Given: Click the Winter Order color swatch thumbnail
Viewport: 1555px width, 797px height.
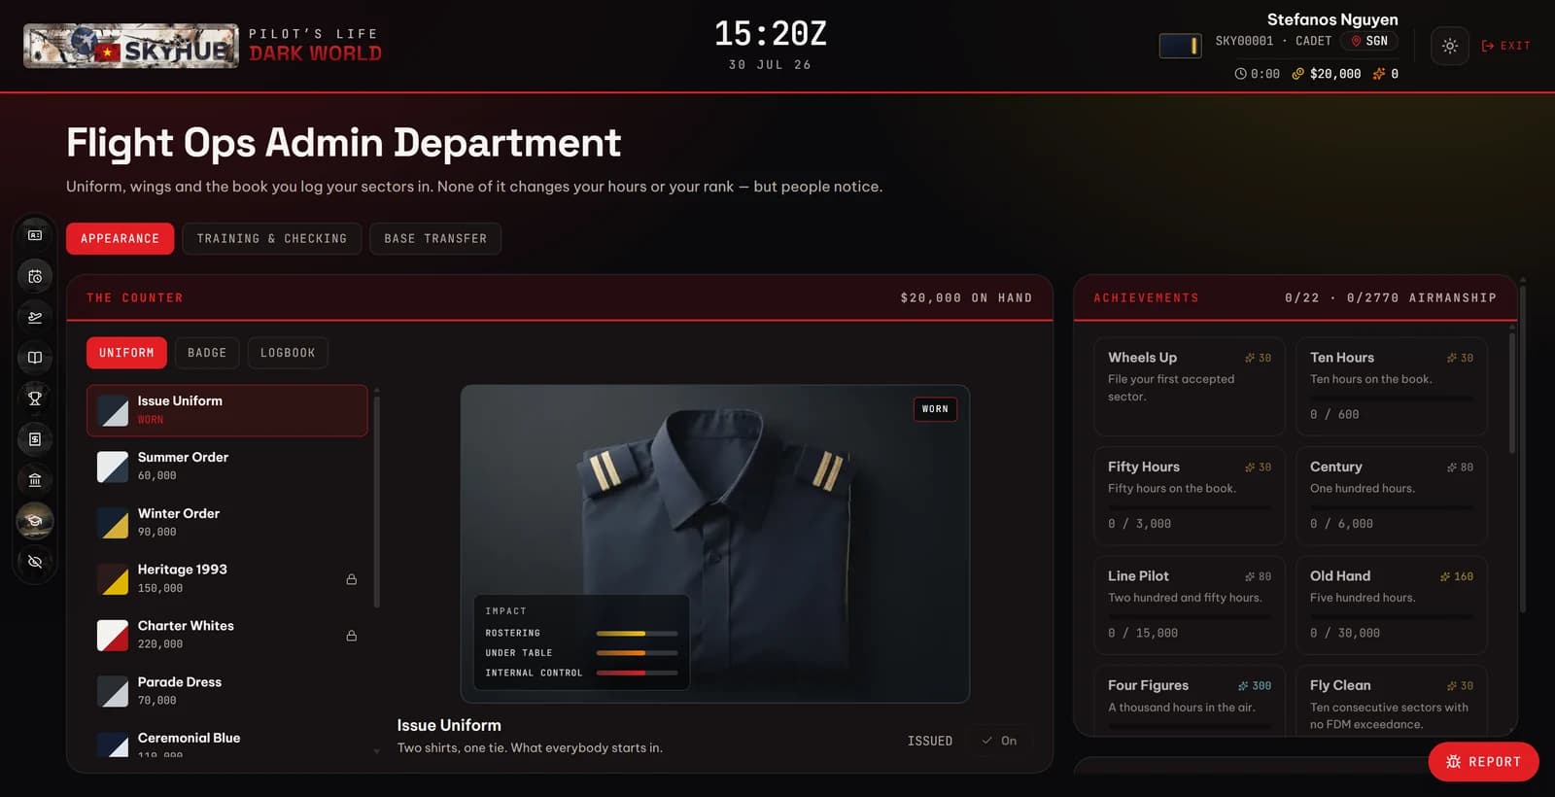Looking at the screenshot, I should (113, 523).
